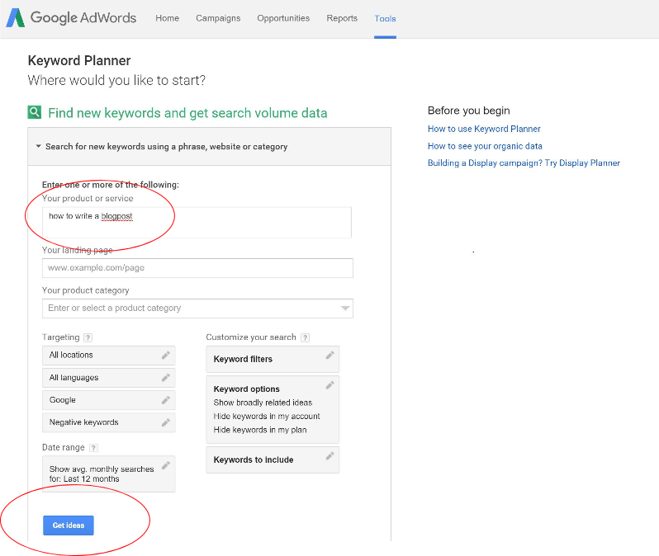Collapse the Search for new keywords section
The image size is (659, 556).
pyautogui.click(x=39, y=146)
